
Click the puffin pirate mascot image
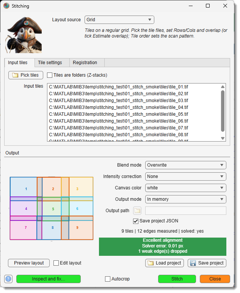pos(24,36)
